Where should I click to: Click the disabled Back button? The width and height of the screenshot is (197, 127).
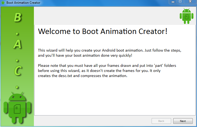161,121
